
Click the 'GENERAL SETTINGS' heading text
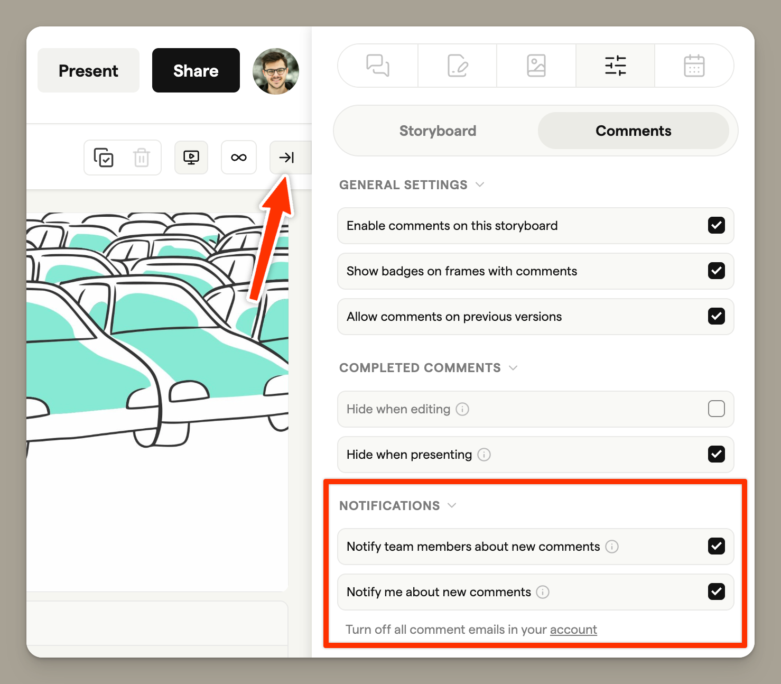pos(403,185)
